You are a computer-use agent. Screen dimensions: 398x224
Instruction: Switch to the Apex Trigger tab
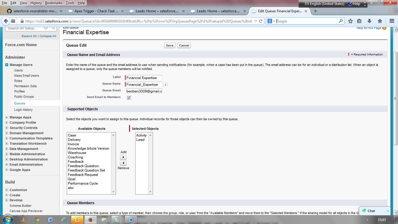pos(96,11)
